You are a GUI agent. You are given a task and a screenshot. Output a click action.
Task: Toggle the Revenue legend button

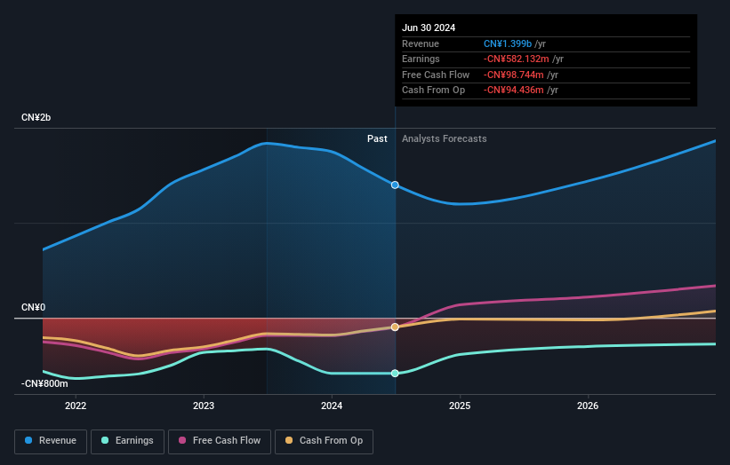51,441
